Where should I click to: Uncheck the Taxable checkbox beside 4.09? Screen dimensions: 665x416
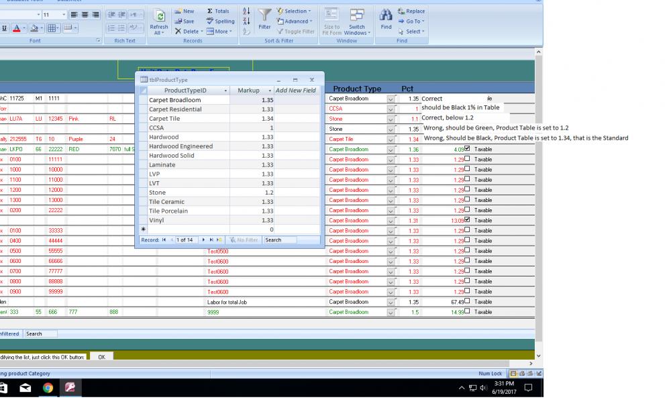467,149
